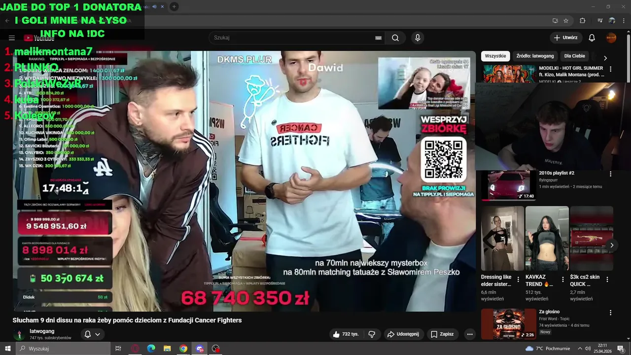This screenshot has width=631, height=355.
Task: Open Task View in taskbar
Action: pyautogui.click(x=118, y=349)
